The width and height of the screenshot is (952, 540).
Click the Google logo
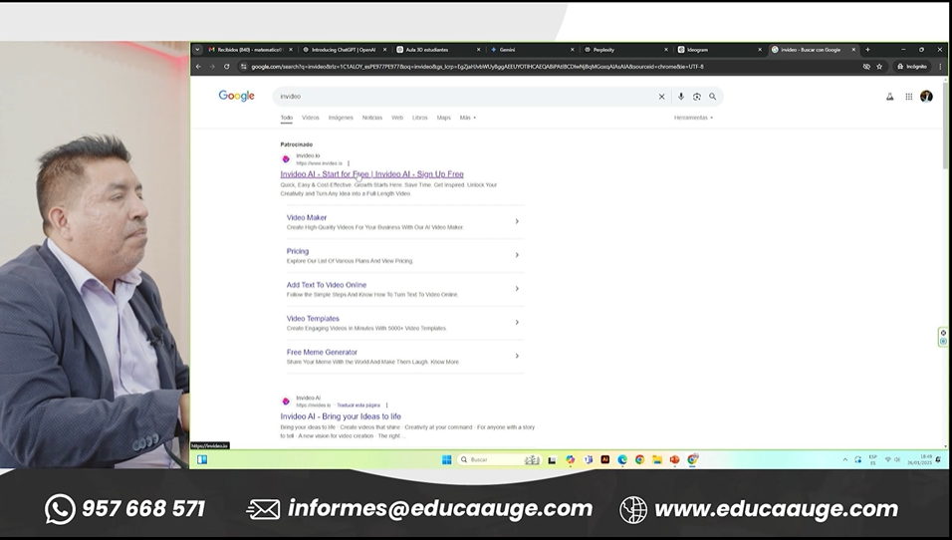[236, 96]
